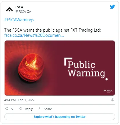120x125 pixels.
Task: Click the like count number 5
Action: [x=12, y=109]
